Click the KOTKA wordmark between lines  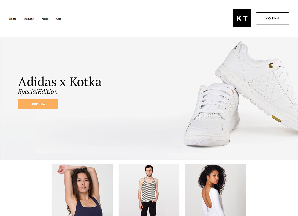coord(273,18)
